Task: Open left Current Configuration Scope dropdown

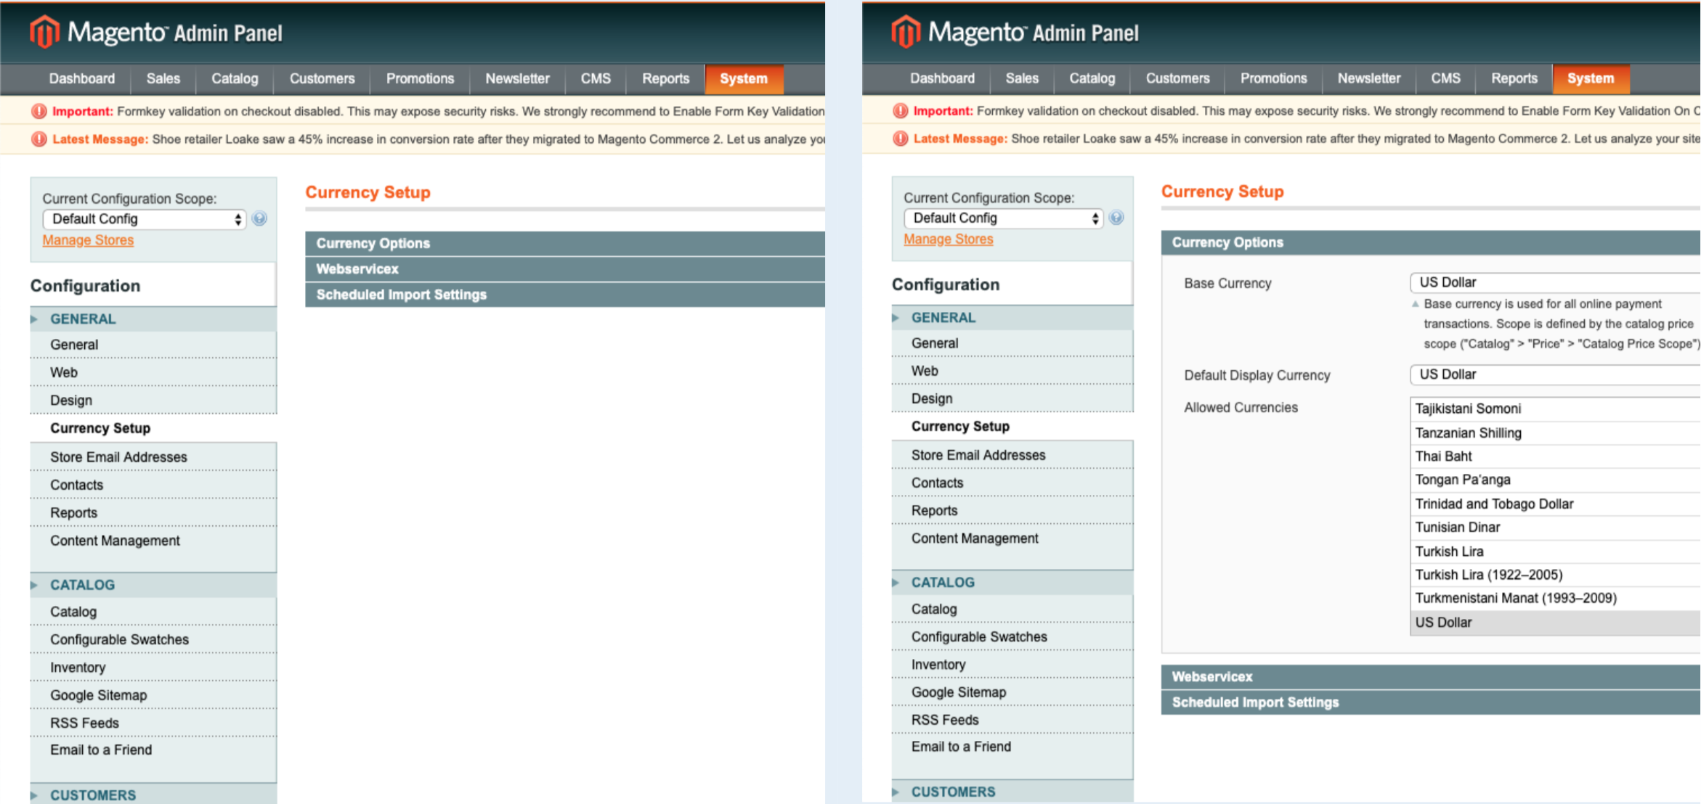Action: coord(145,219)
